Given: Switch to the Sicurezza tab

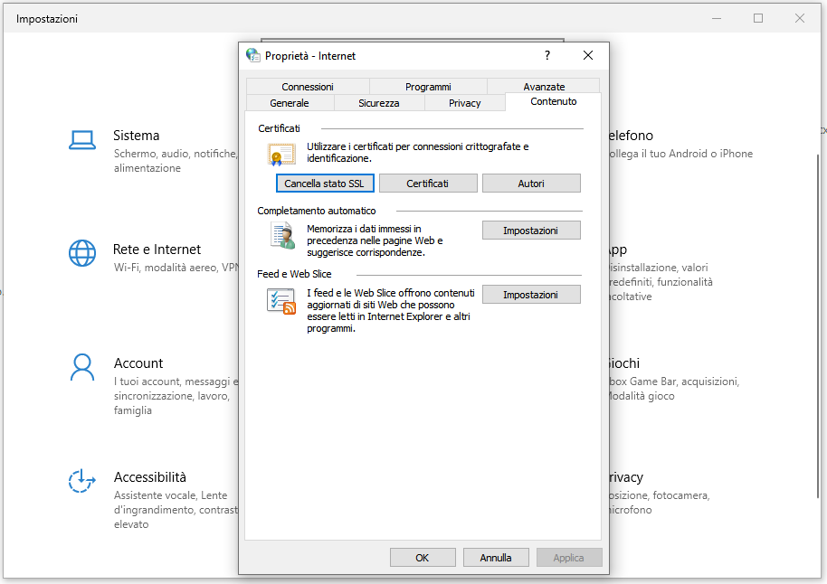Looking at the screenshot, I should [x=378, y=103].
